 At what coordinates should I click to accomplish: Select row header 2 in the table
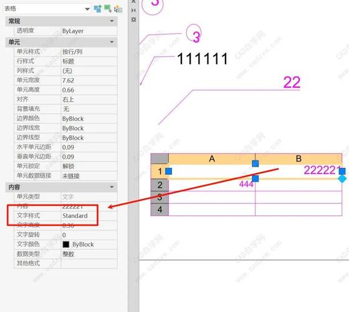coord(160,185)
